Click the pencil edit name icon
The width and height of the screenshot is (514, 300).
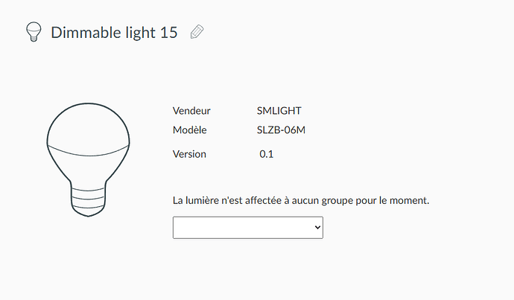pos(197,32)
